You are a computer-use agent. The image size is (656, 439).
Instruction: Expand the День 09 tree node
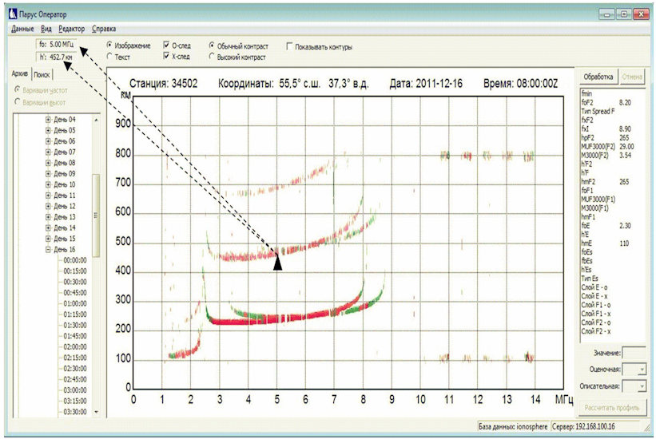(48, 174)
